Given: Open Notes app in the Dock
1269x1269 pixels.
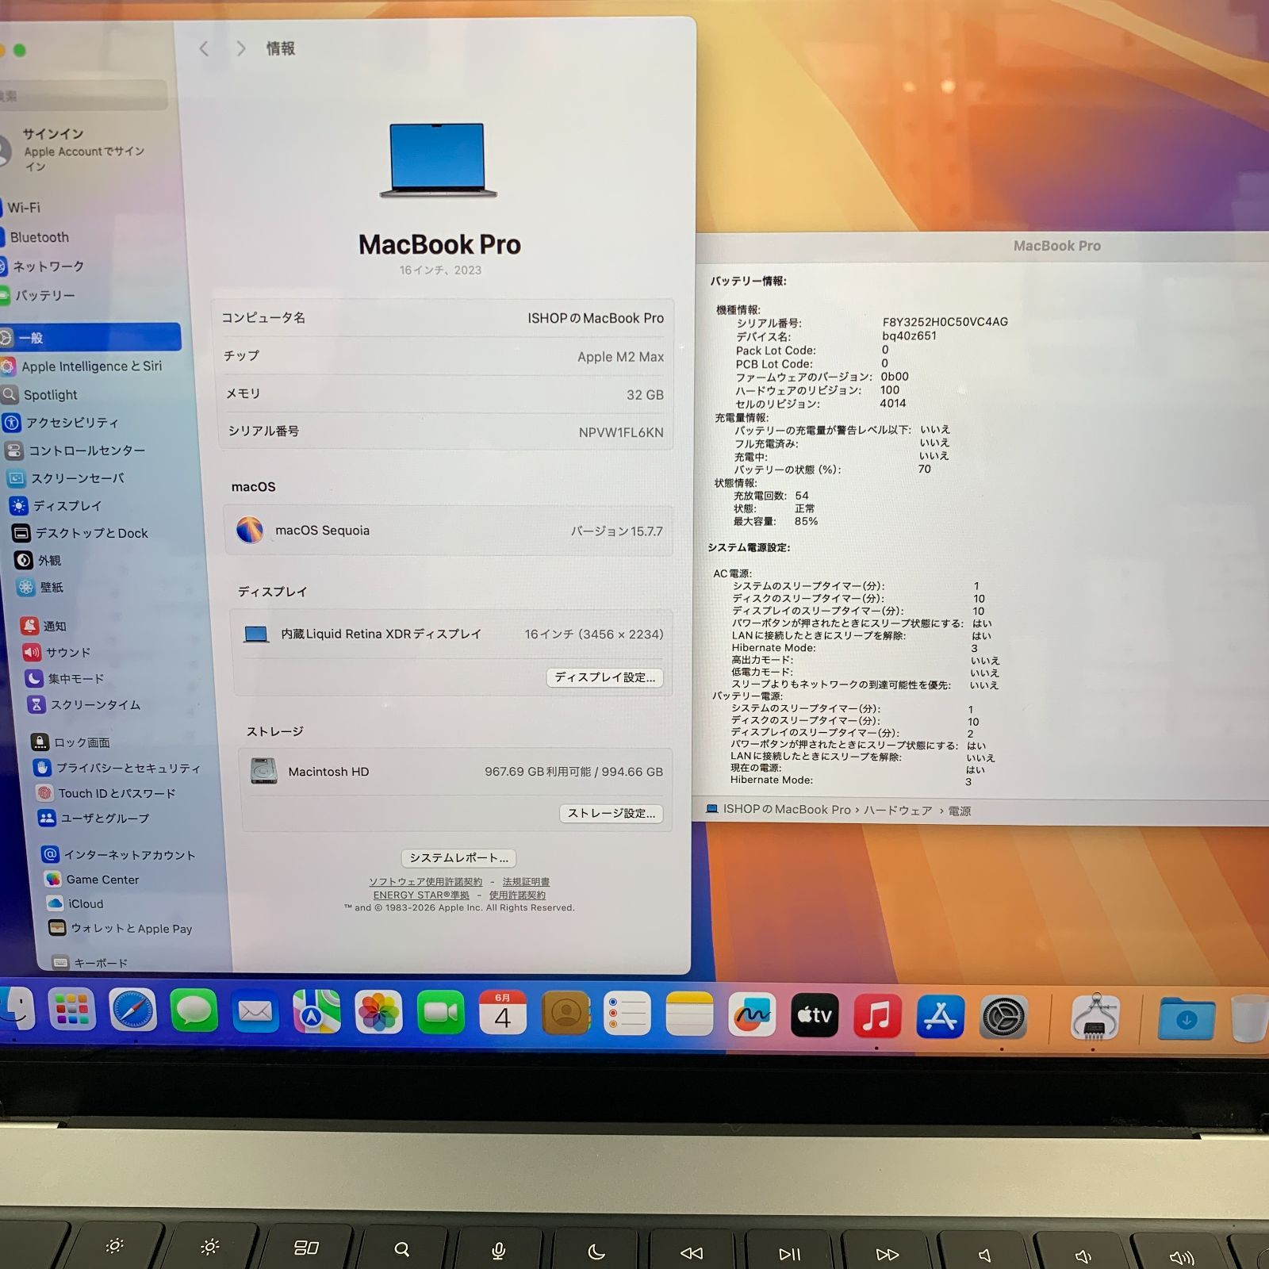Looking at the screenshot, I should tap(689, 1014).
